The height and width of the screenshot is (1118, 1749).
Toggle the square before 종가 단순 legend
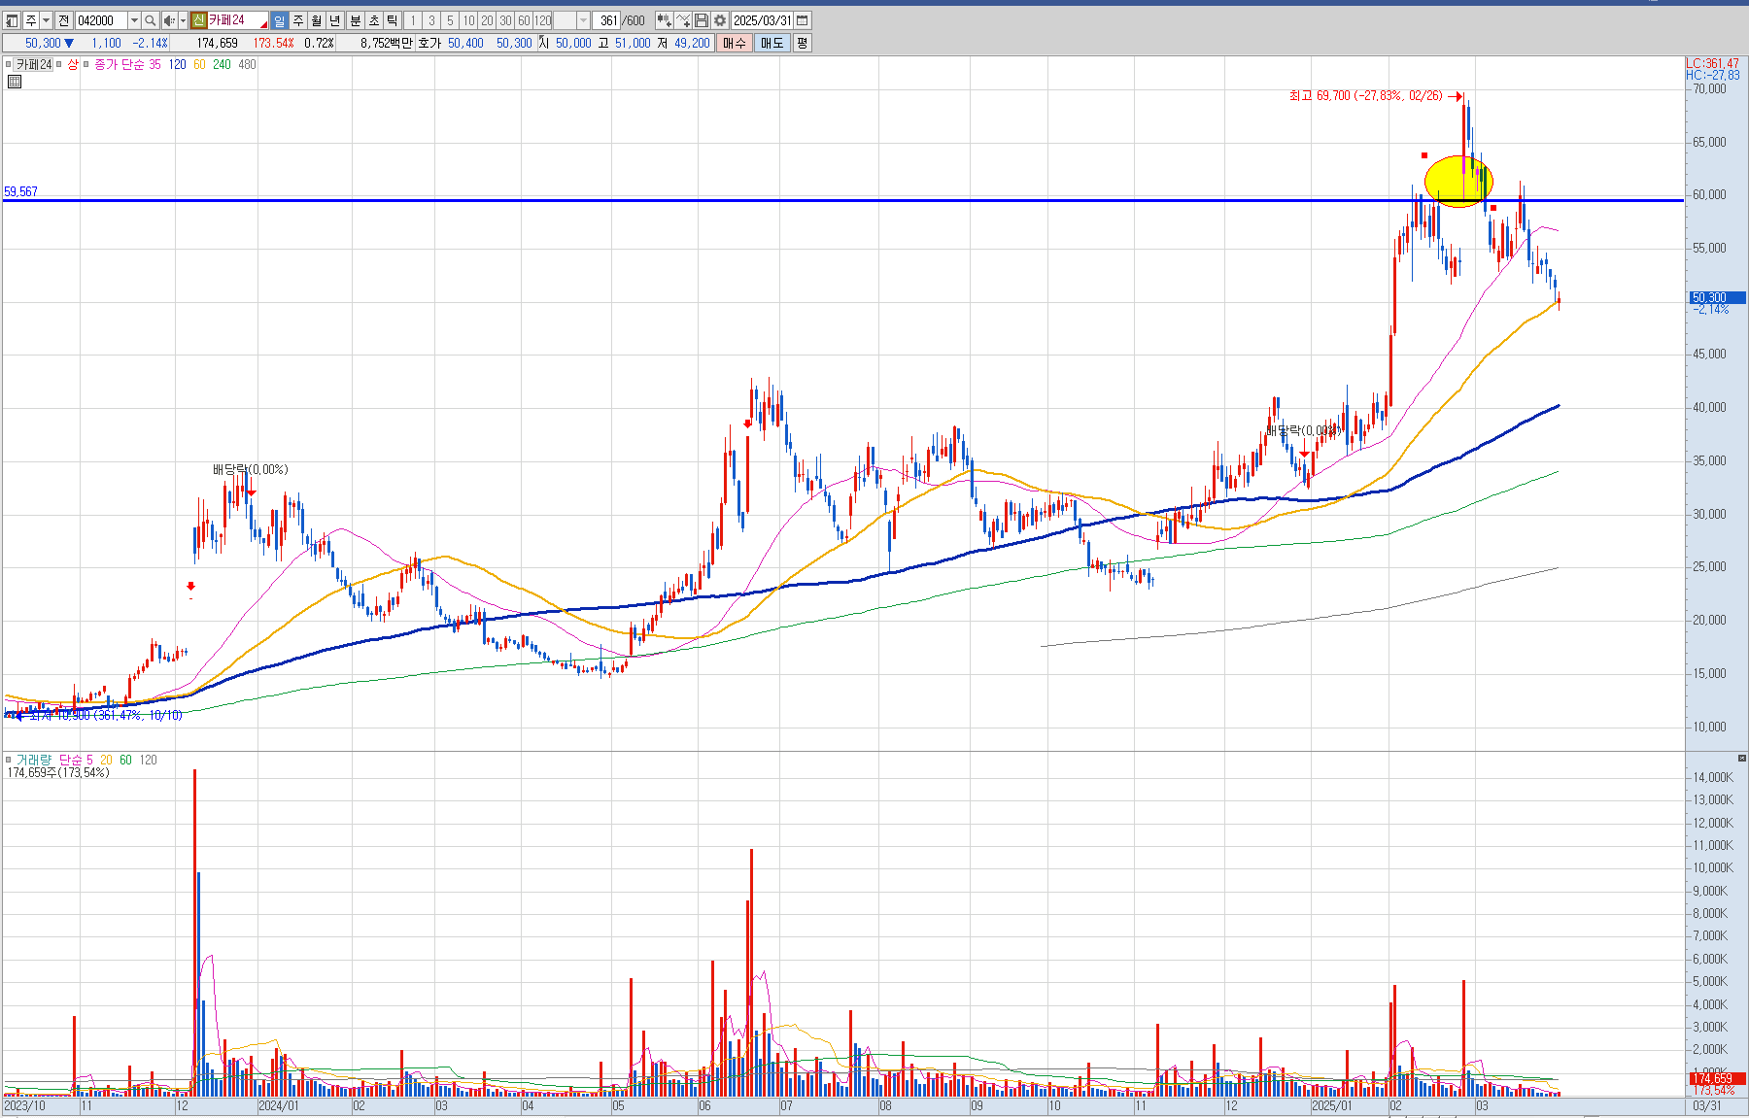(x=86, y=65)
